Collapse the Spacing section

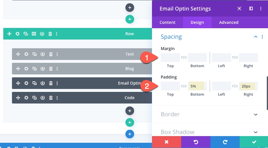pos(256,37)
